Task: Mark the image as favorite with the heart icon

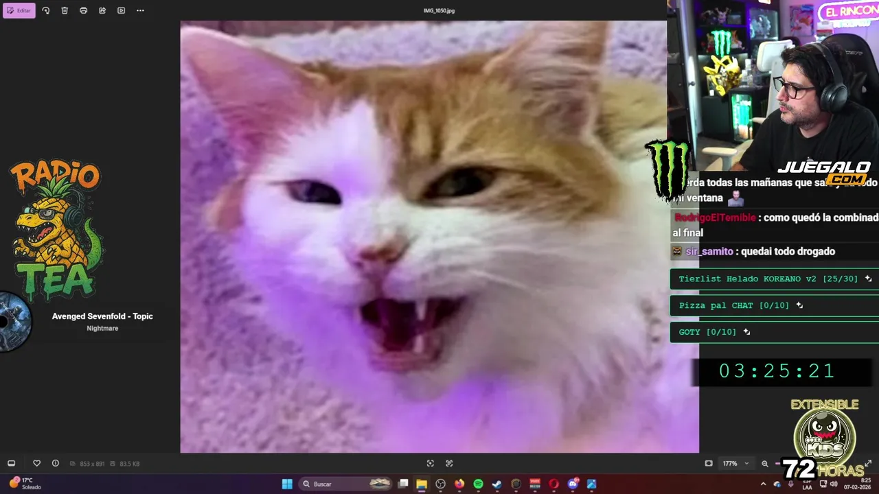Action: (x=37, y=463)
